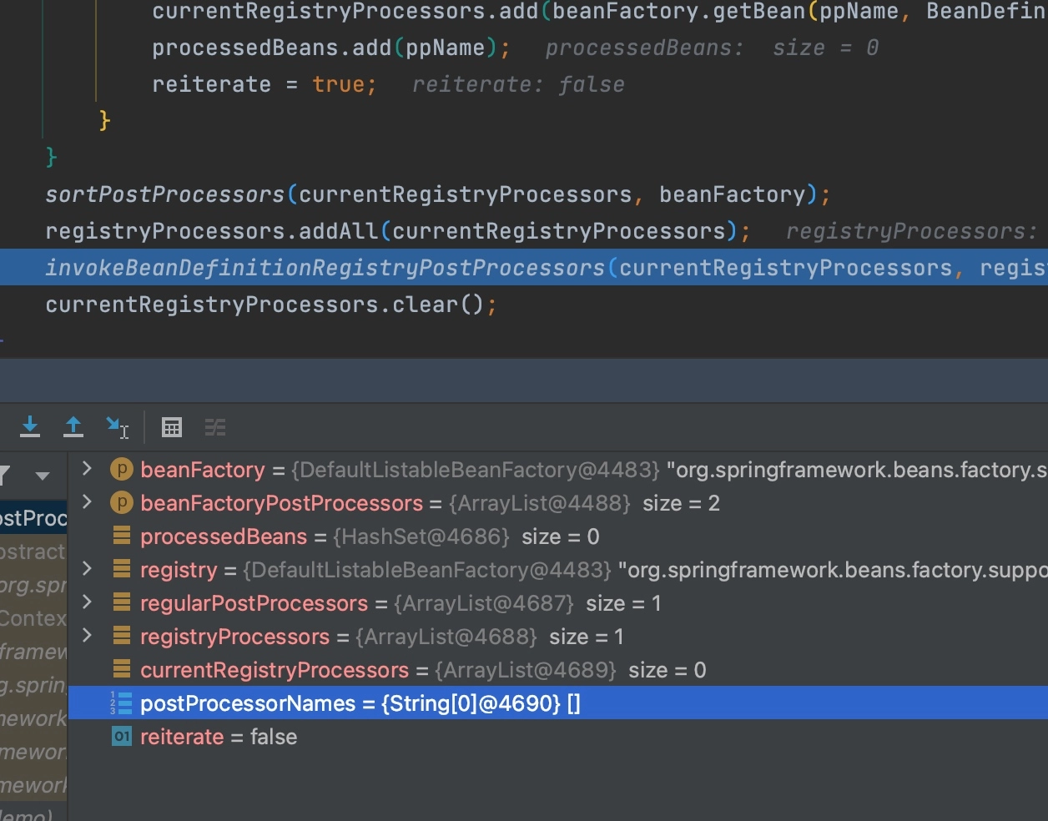Click the DefaultListableBeanFactory@4483 value of beanFactory
The height and width of the screenshot is (821, 1048).
pyautogui.click(x=476, y=470)
